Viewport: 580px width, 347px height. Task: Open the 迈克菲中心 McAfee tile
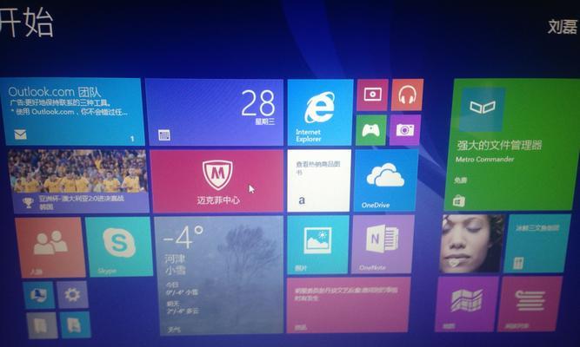coord(217,181)
